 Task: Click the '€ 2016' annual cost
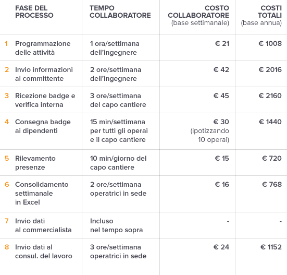click(x=270, y=70)
